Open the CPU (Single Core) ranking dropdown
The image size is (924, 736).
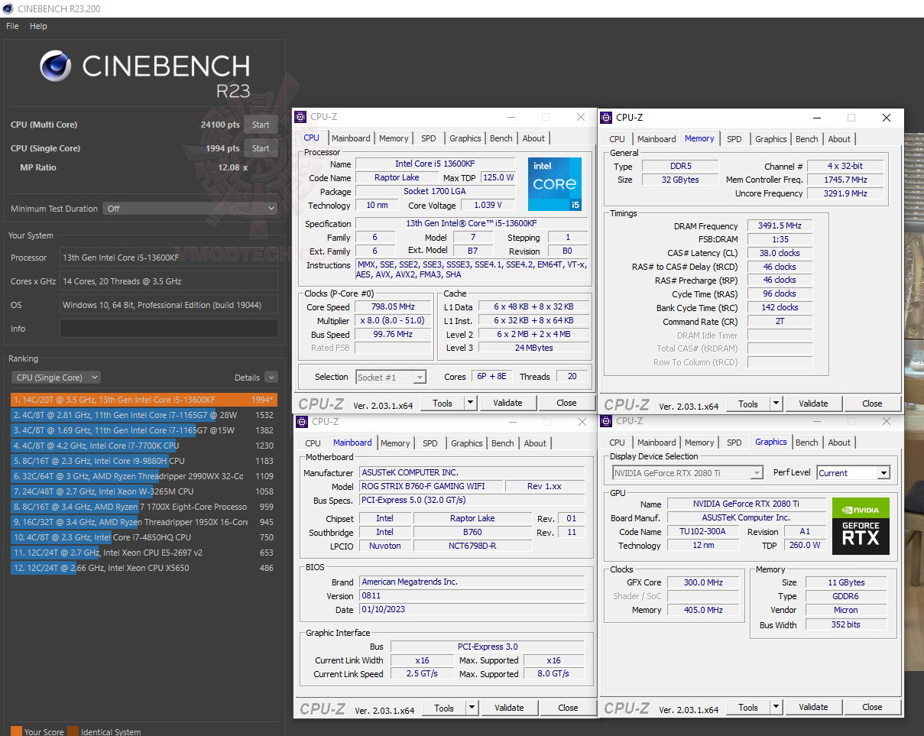point(56,378)
